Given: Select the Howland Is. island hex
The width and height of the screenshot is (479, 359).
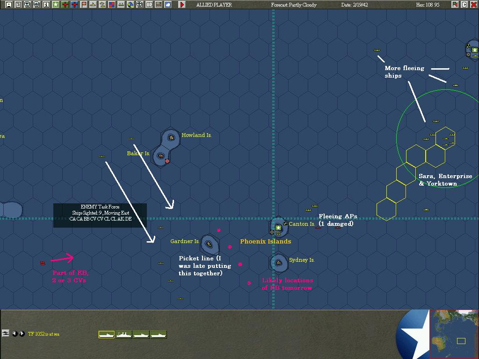Looking at the screenshot, I should click(171, 138).
